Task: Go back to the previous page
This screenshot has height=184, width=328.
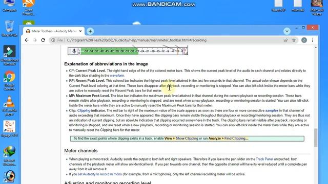Action: [x=27, y=40]
